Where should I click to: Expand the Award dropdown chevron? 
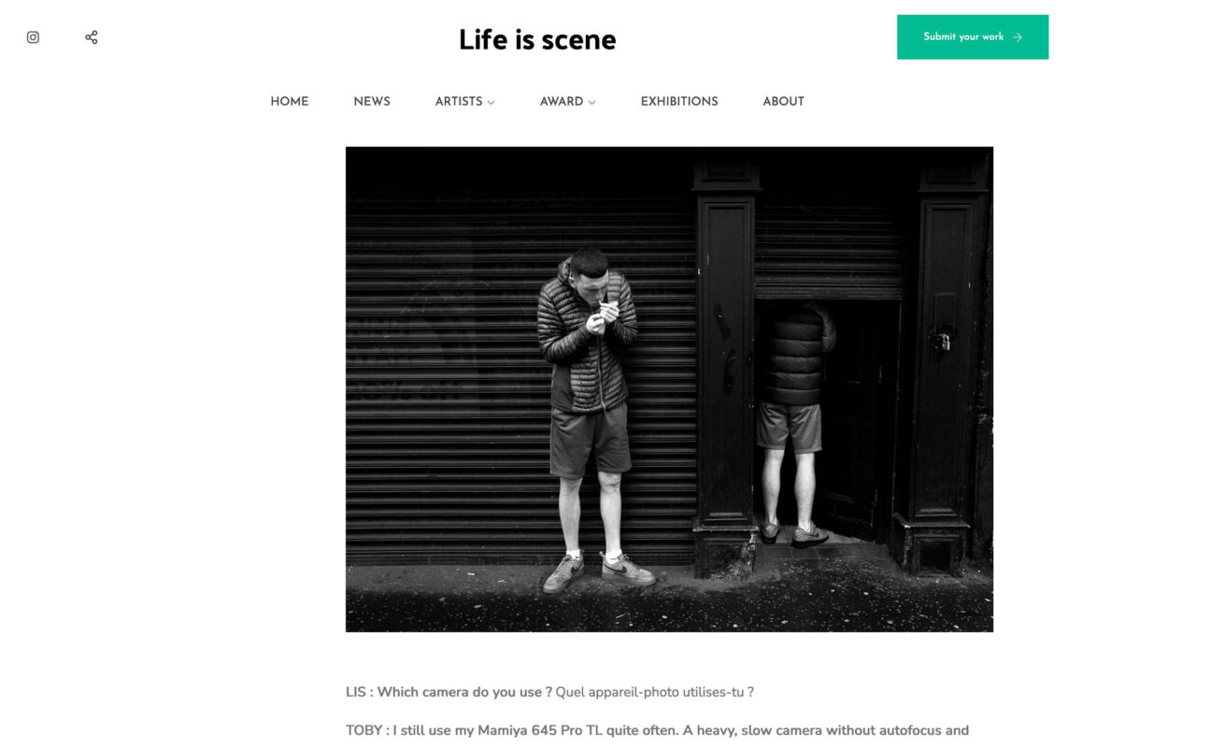pyautogui.click(x=591, y=103)
